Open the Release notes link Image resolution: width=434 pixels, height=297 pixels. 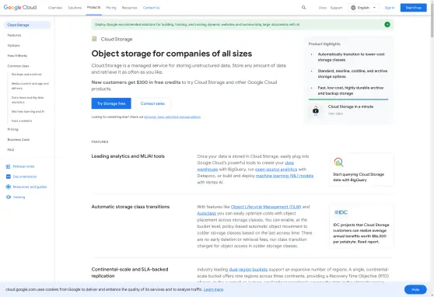(24, 166)
